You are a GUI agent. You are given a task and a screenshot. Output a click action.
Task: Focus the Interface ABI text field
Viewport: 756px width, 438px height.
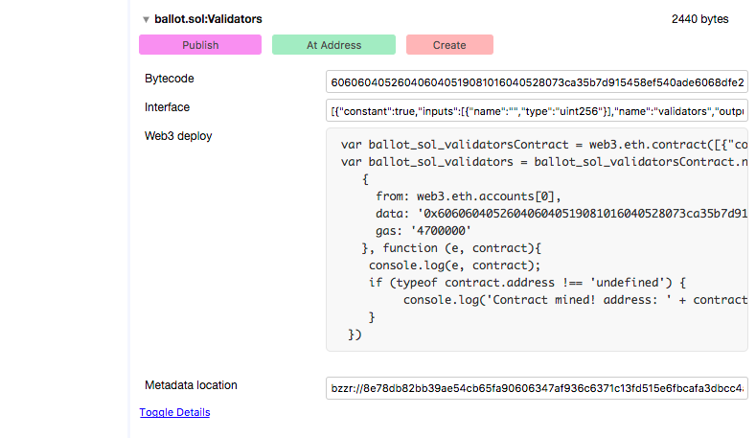click(x=537, y=112)
